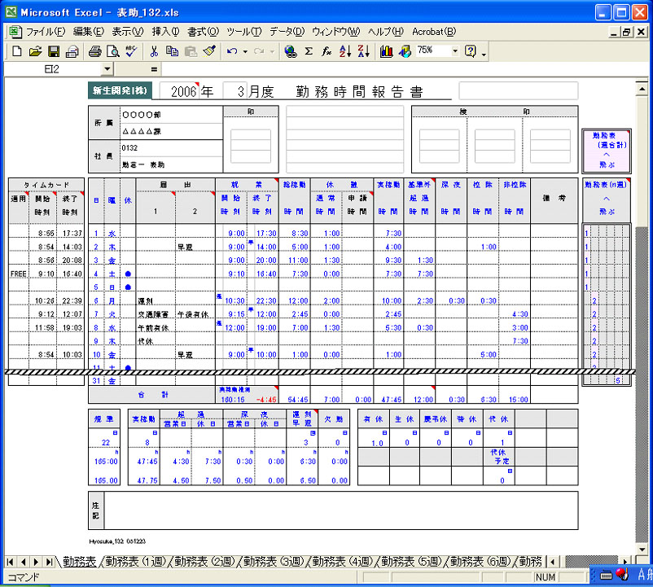Click the Copy icon

click(172, 51)
